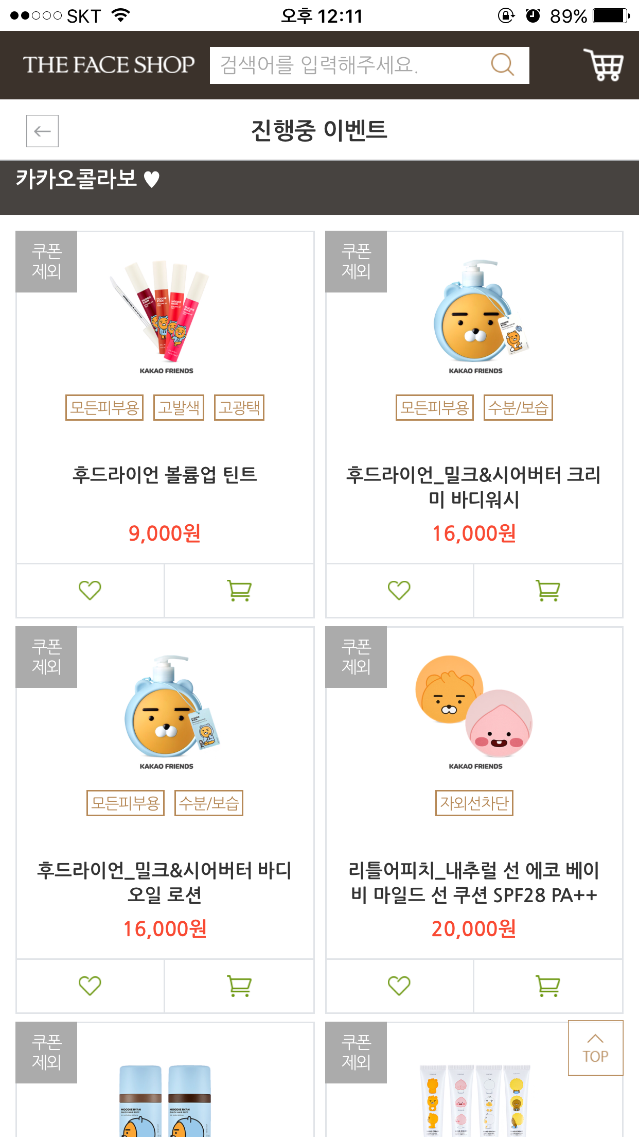639x1137 pixels.
Task: Open THE FACE SHOP home logo
Action: click(109, 65)
